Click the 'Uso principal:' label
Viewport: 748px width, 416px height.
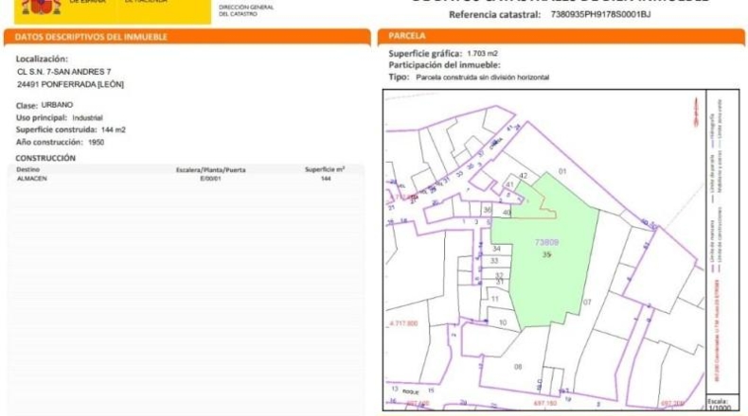point(42,117)
